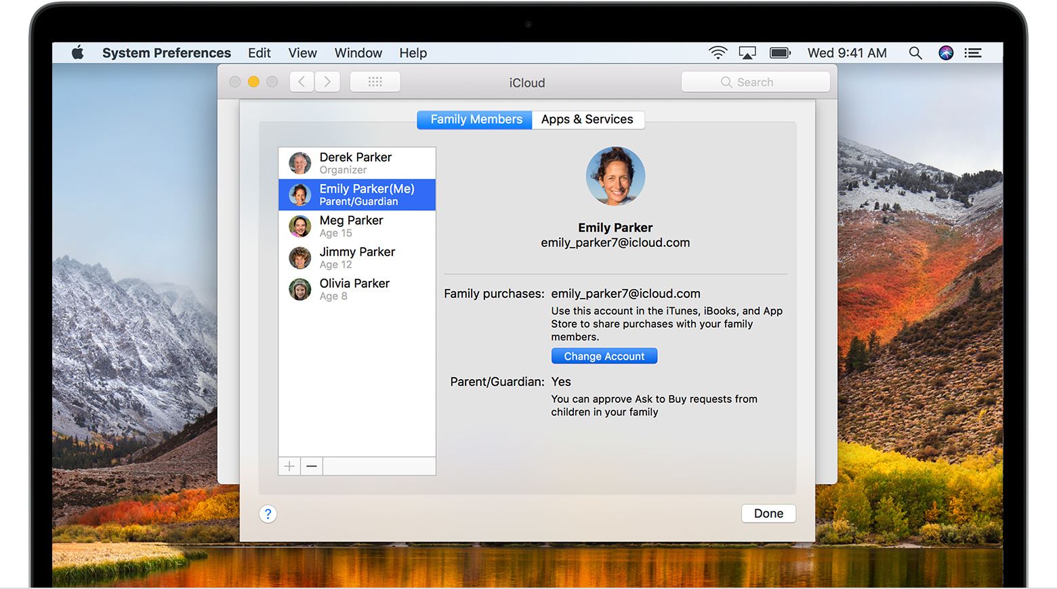This screenshot has width=1057, height=589.
Task: Remove family member with minus button
Action: pyautogui.click(x=312, y=466)
